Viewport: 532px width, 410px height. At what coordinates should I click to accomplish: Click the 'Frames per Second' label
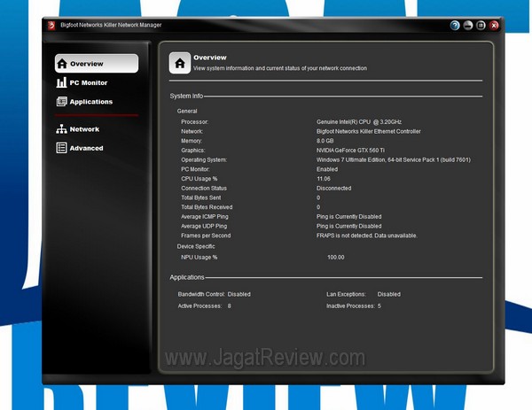tap(206, 236)
